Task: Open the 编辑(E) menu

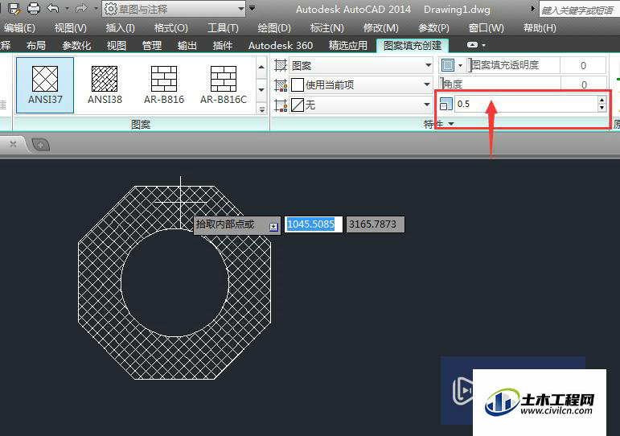Action: click(19, 28)
